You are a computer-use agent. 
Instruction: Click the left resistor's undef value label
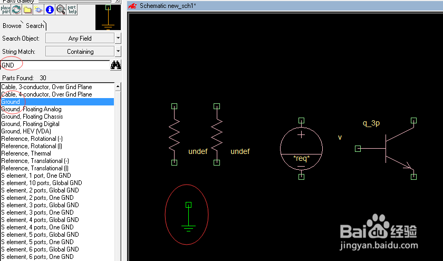coord(198,151)
